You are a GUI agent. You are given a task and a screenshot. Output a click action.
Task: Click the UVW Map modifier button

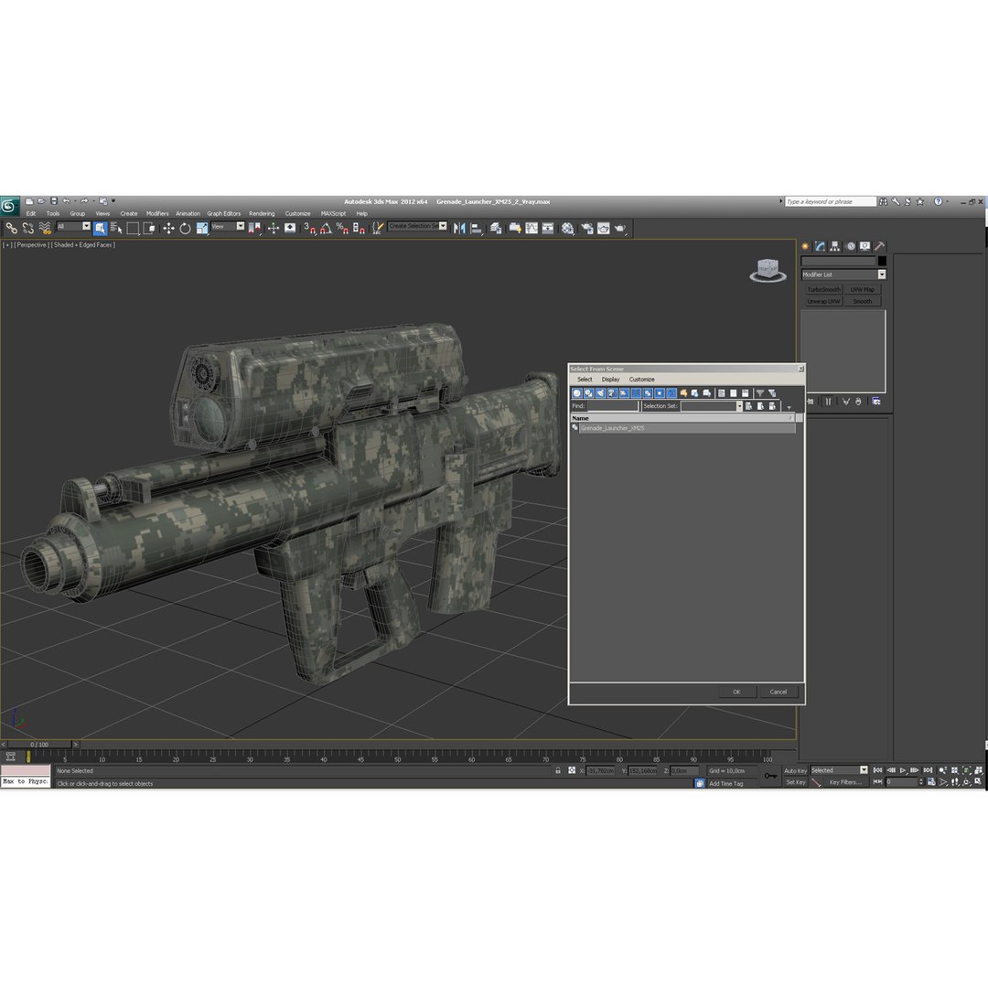[863, 290]
